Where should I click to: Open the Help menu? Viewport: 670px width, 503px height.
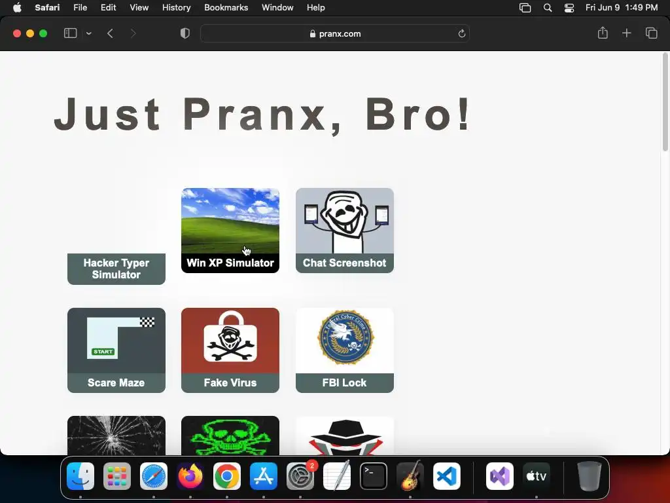pos(316,8)
